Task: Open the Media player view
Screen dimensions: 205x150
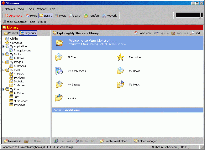Action: (x=60, y=16)
